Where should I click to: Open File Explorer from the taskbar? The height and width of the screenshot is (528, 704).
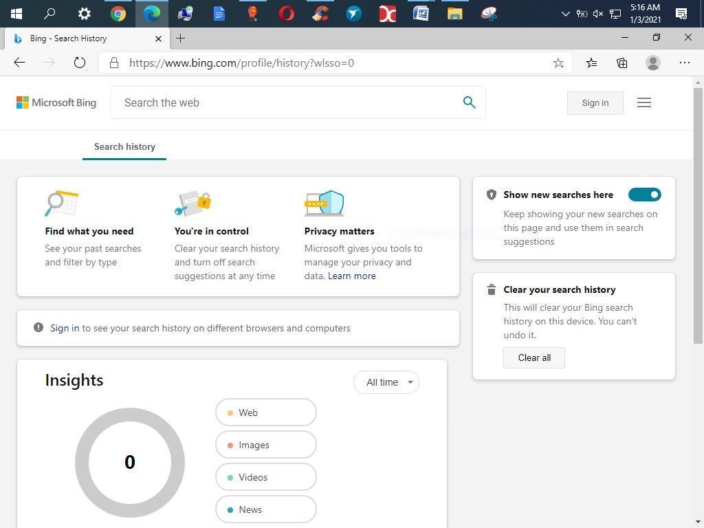[x=455, y=14]
